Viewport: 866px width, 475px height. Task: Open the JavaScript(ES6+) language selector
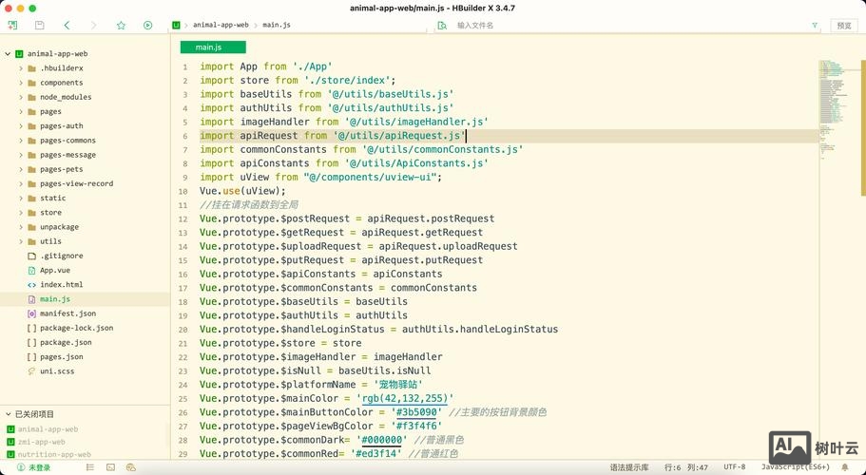(x=795, y=467)
